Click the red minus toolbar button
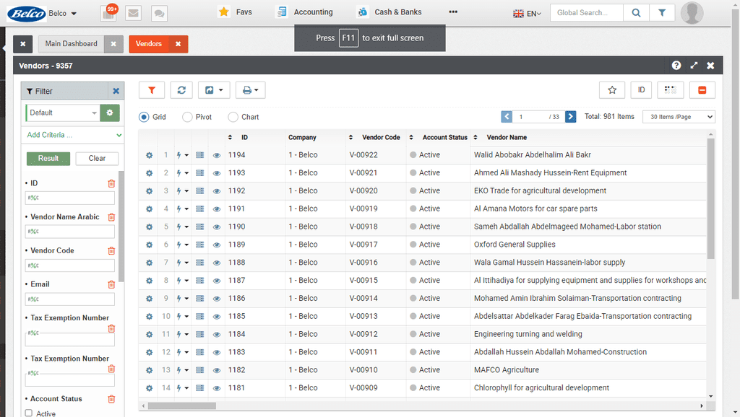This screenshot has width=740, height=417. [x=702, y=90]
